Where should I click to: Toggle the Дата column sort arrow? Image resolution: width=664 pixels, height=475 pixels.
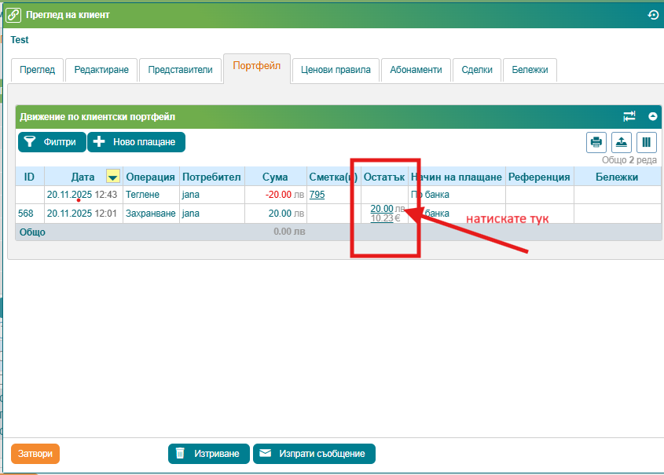coord(113,177)
